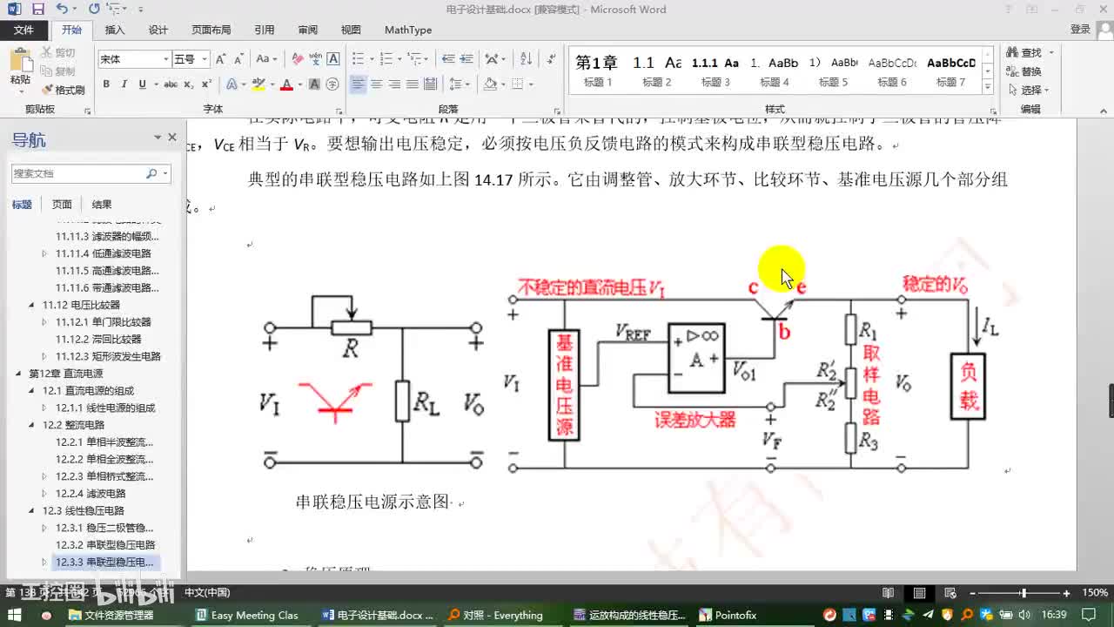This screenshot has width=1114, height=627.
Task: Toggle bold formatting
Action: tap(106, 84)
